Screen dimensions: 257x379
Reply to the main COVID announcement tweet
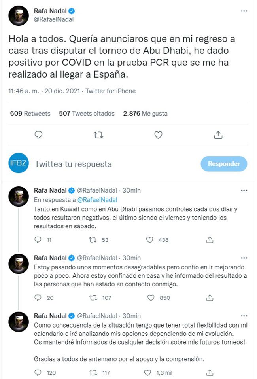pyautogui.click(x=38, y=135)
